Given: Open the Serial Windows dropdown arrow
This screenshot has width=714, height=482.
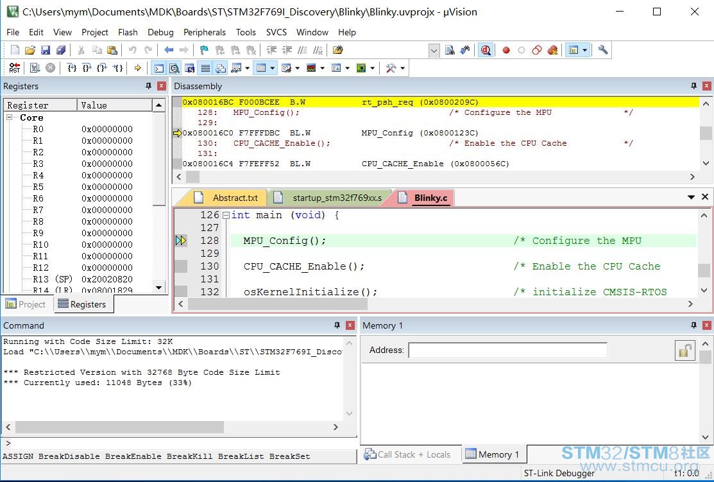Looking at the screenshot, I should point(298,68).
